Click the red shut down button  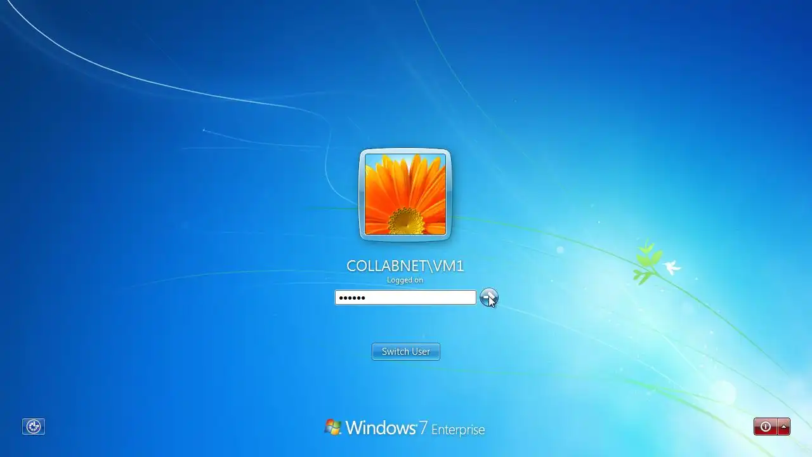click(x=766, y=427)
